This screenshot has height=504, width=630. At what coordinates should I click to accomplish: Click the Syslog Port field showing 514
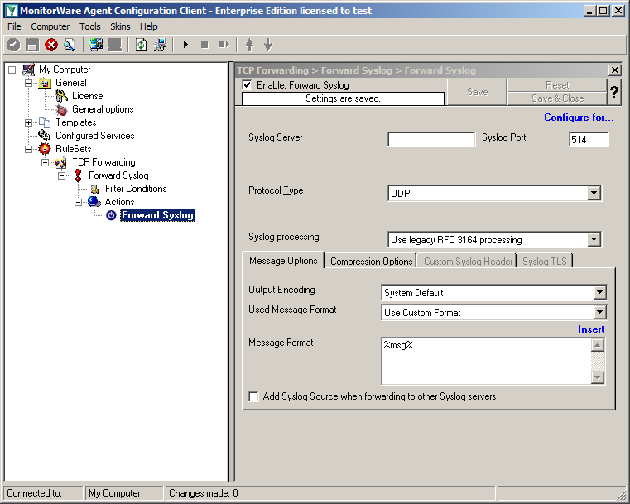point(589,139)
